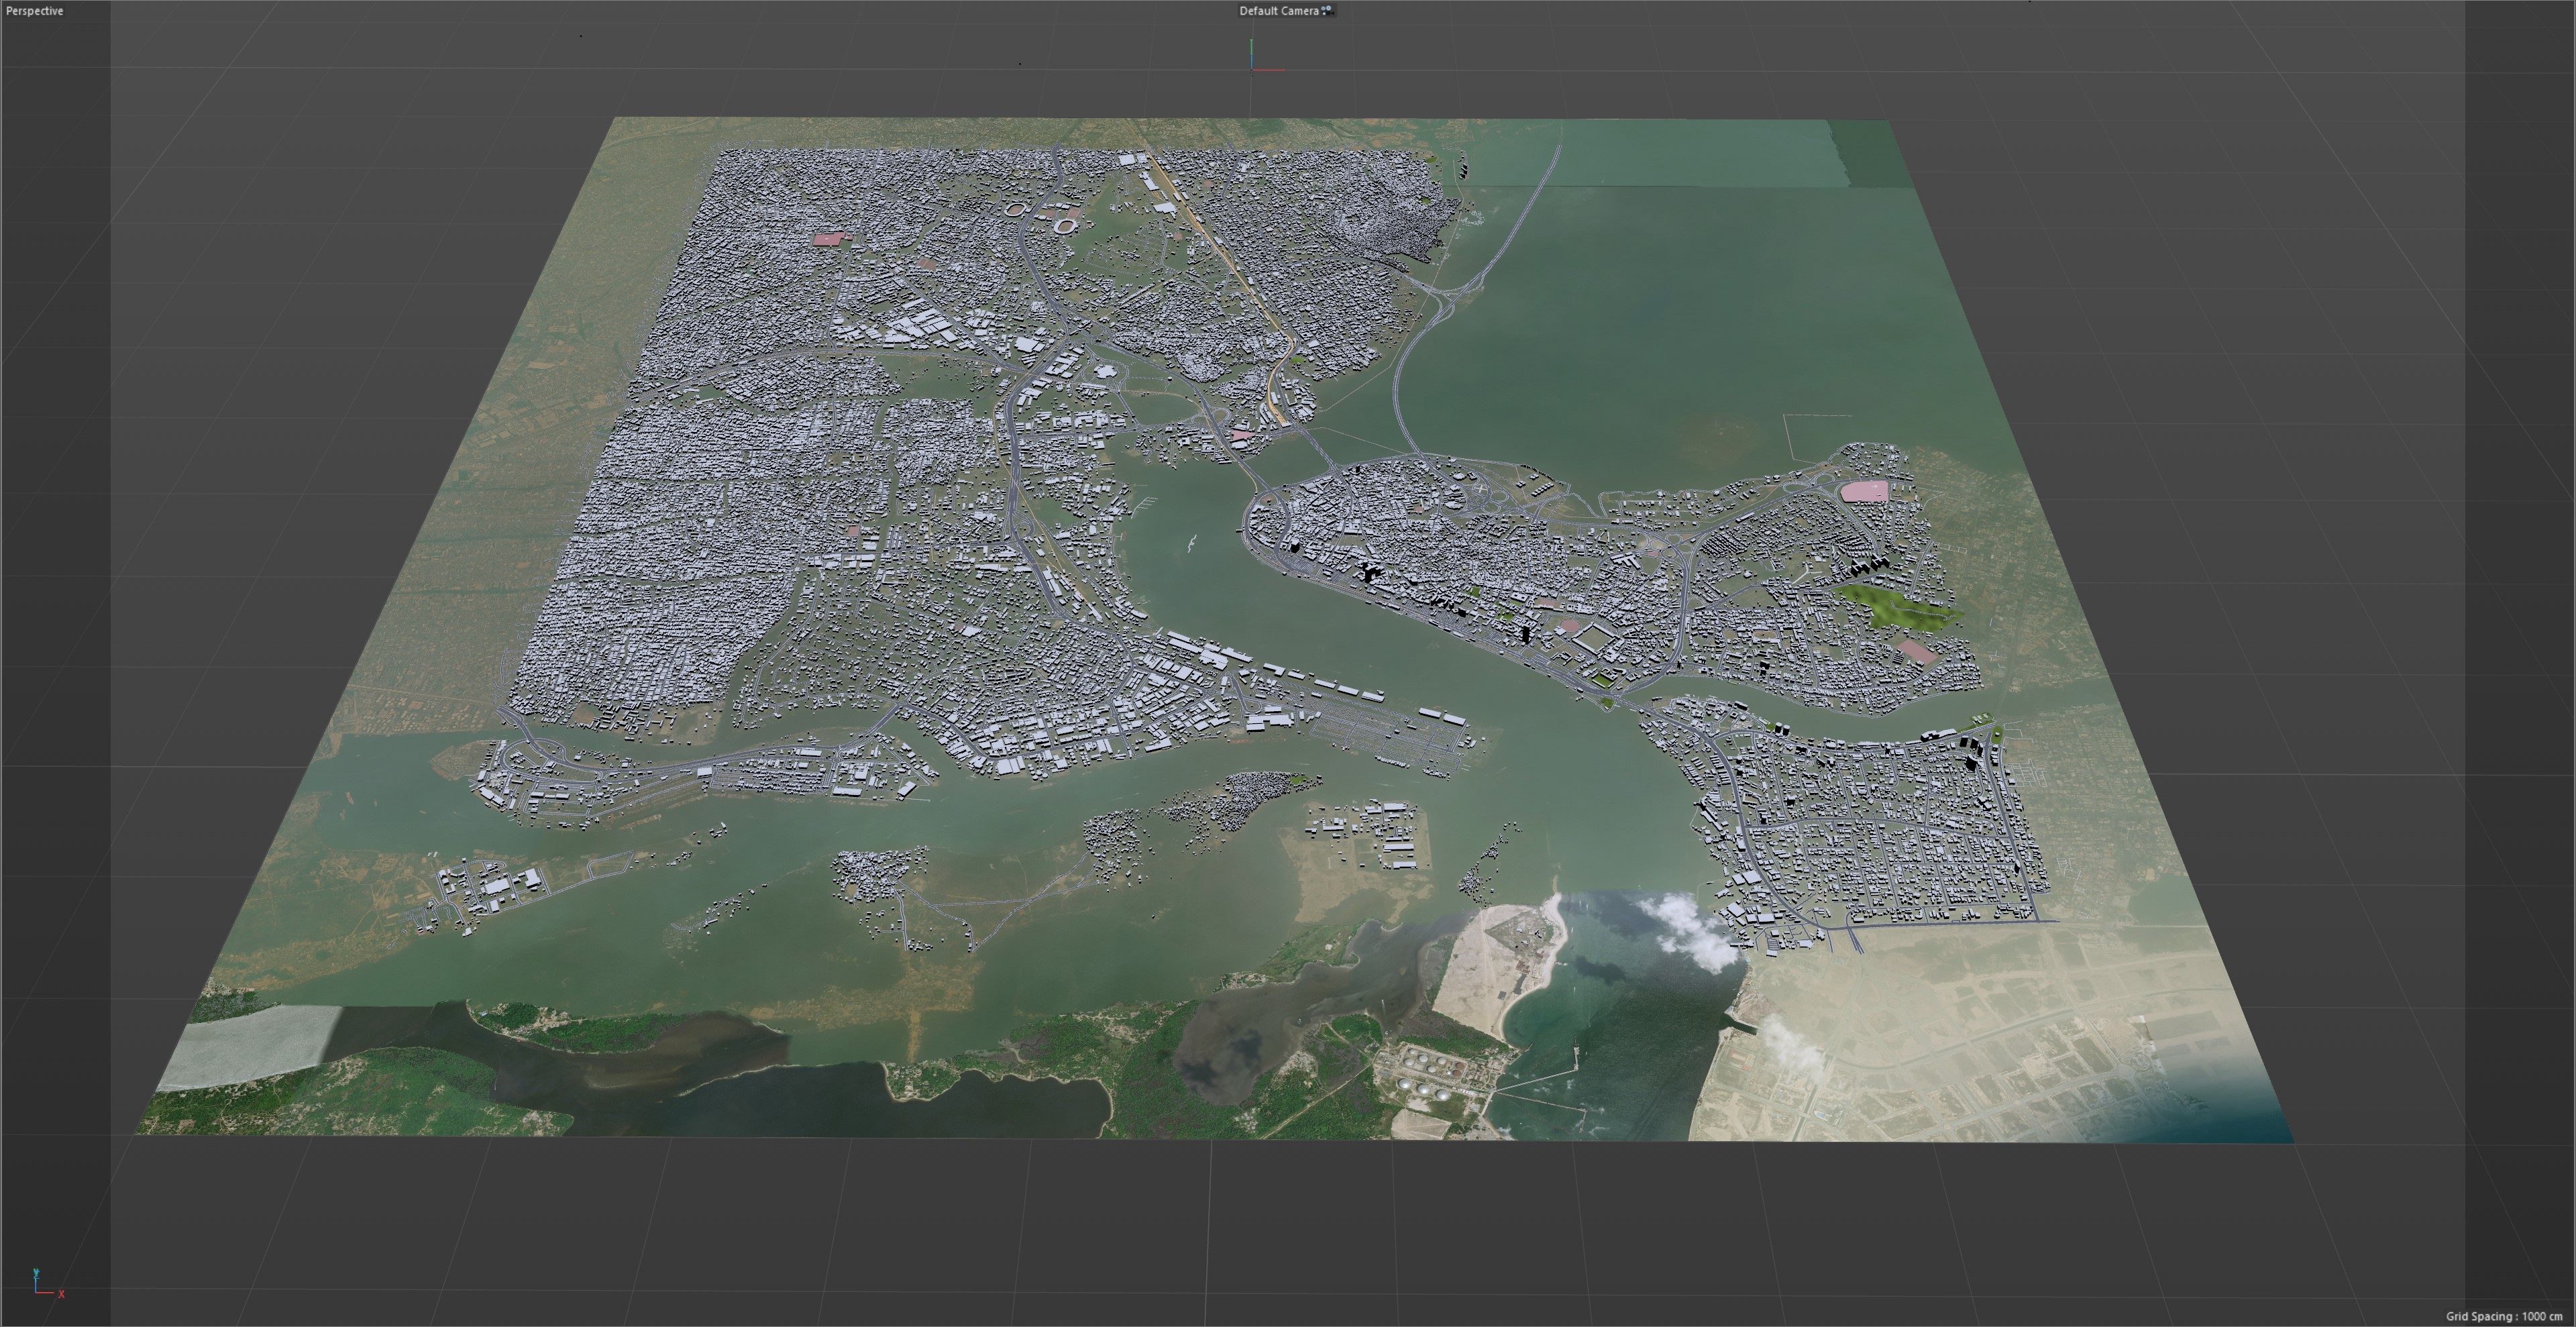2576x1327 pixels.
Task: Click the red X axis letter in corner gizmo
Action: click(x=61, y=1294)
